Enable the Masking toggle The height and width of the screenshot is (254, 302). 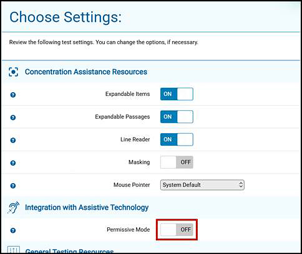177,162
